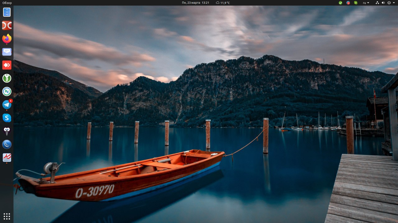Launch WinBox blue globe icon in dock
This screenshot has height=223, width=398.
click(x=7, y=144)
